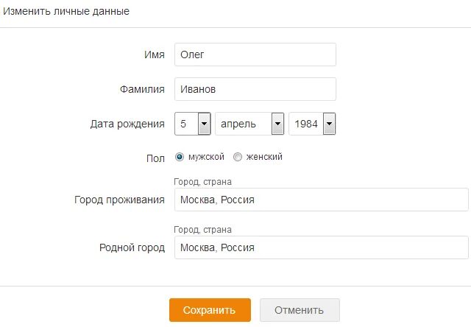
Task: Choose the женский gender radio button
Action: pyautogui.click(x=237, y=157)
